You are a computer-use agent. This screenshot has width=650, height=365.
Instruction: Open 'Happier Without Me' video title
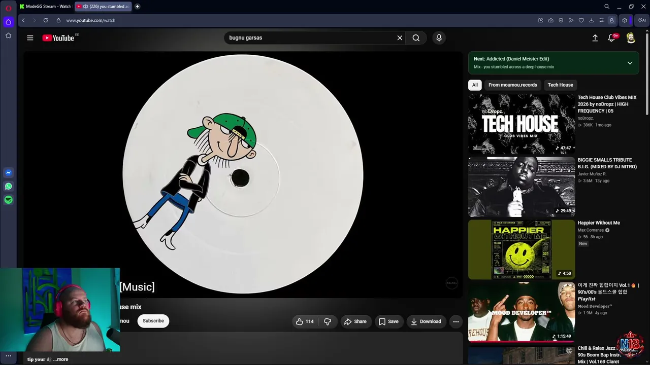pos(599,223)
